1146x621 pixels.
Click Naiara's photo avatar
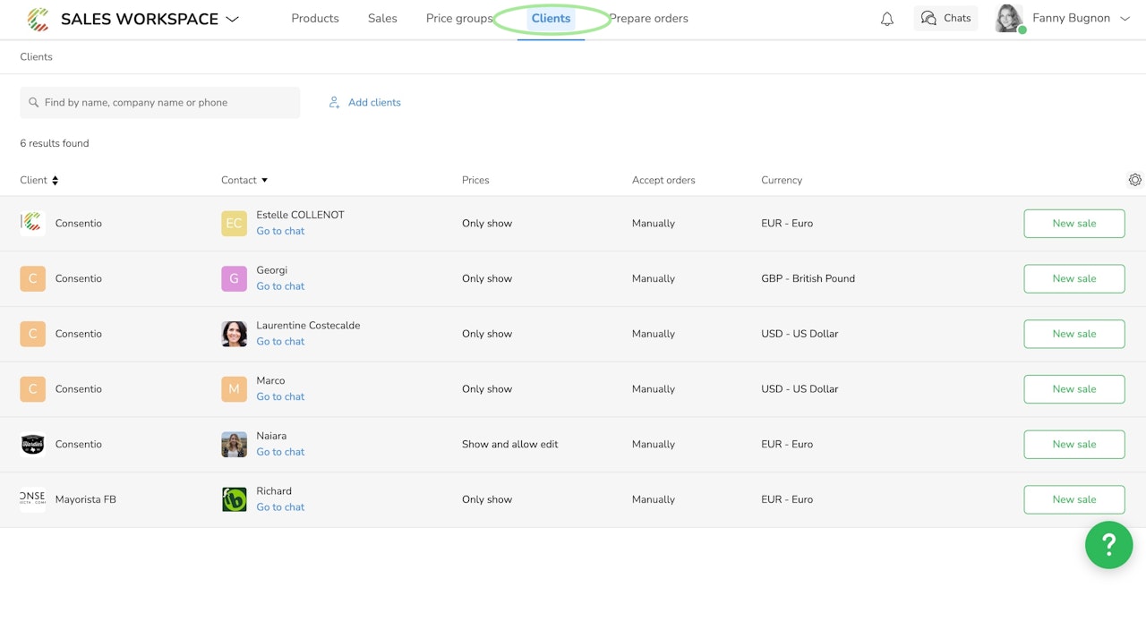(234, 445)
